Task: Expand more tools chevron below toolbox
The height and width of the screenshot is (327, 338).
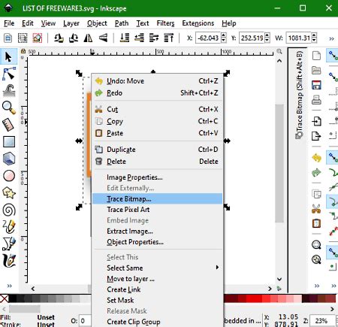Action: tap(10, 286)
